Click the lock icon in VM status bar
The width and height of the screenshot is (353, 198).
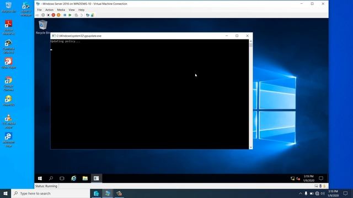pyautogui.click(x=324, y=186)
